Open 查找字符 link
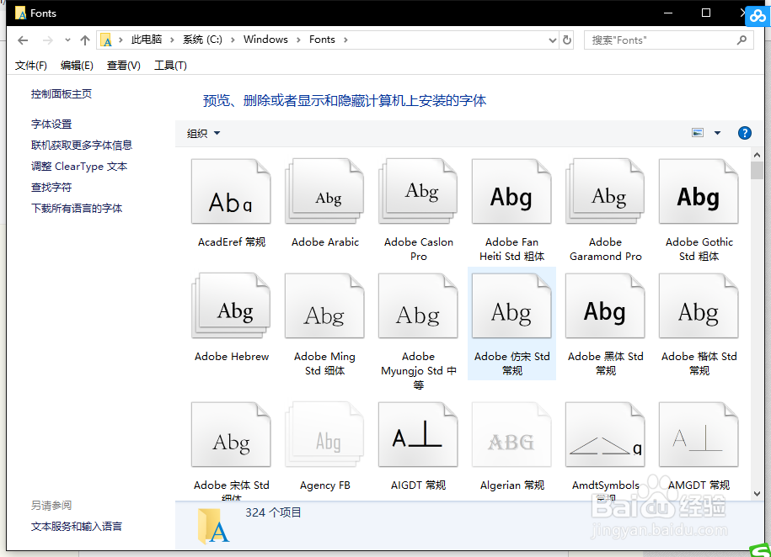This screenshot has width=771, height=557. click(51, 187)
